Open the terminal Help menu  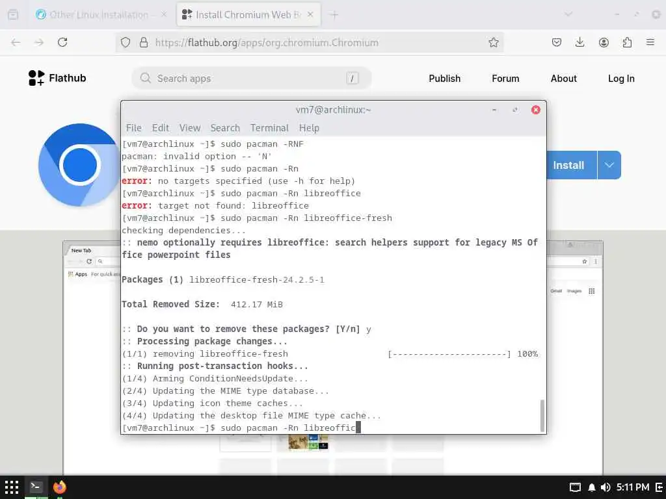309,128
